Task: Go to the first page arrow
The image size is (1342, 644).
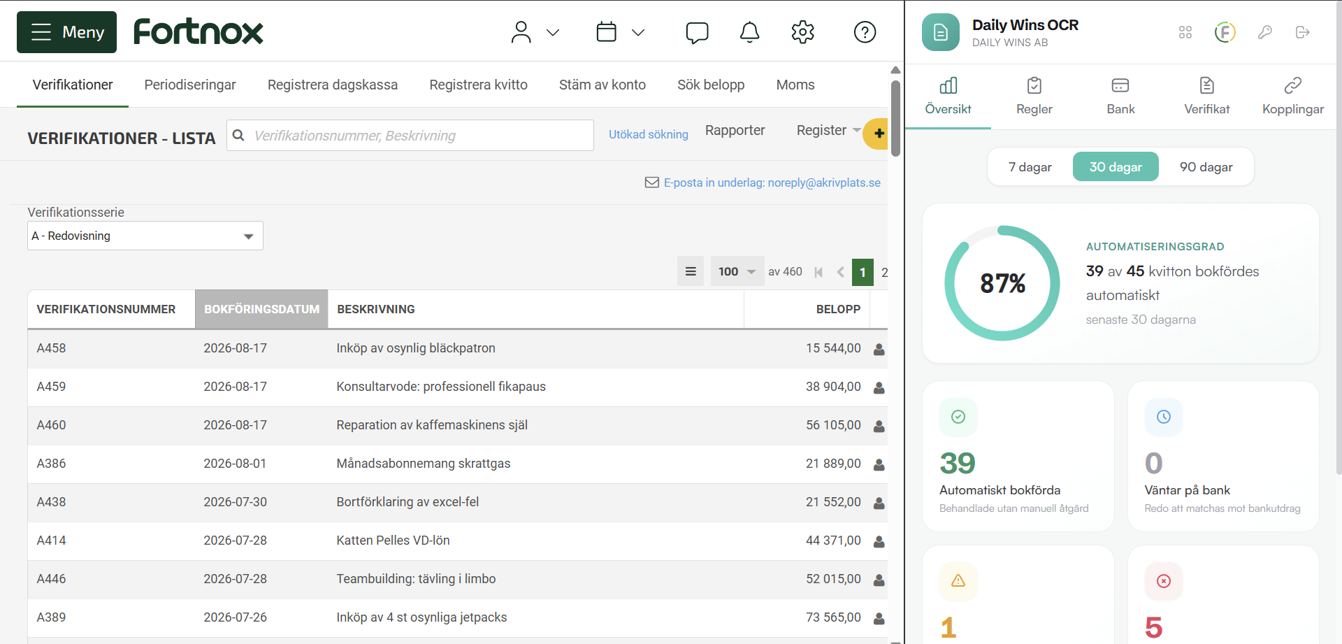Action: click(x=818, y=272)
